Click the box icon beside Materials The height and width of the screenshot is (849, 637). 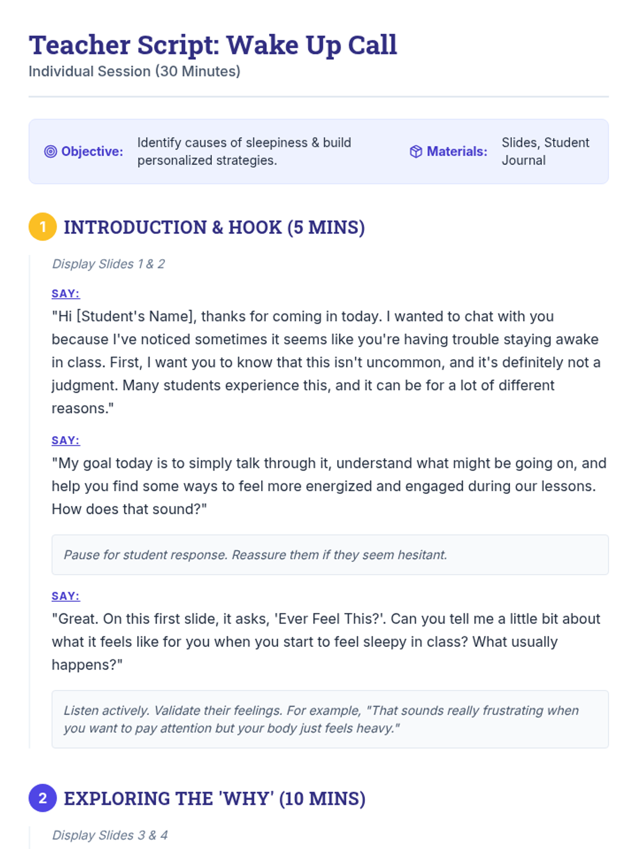coord(416,152)
